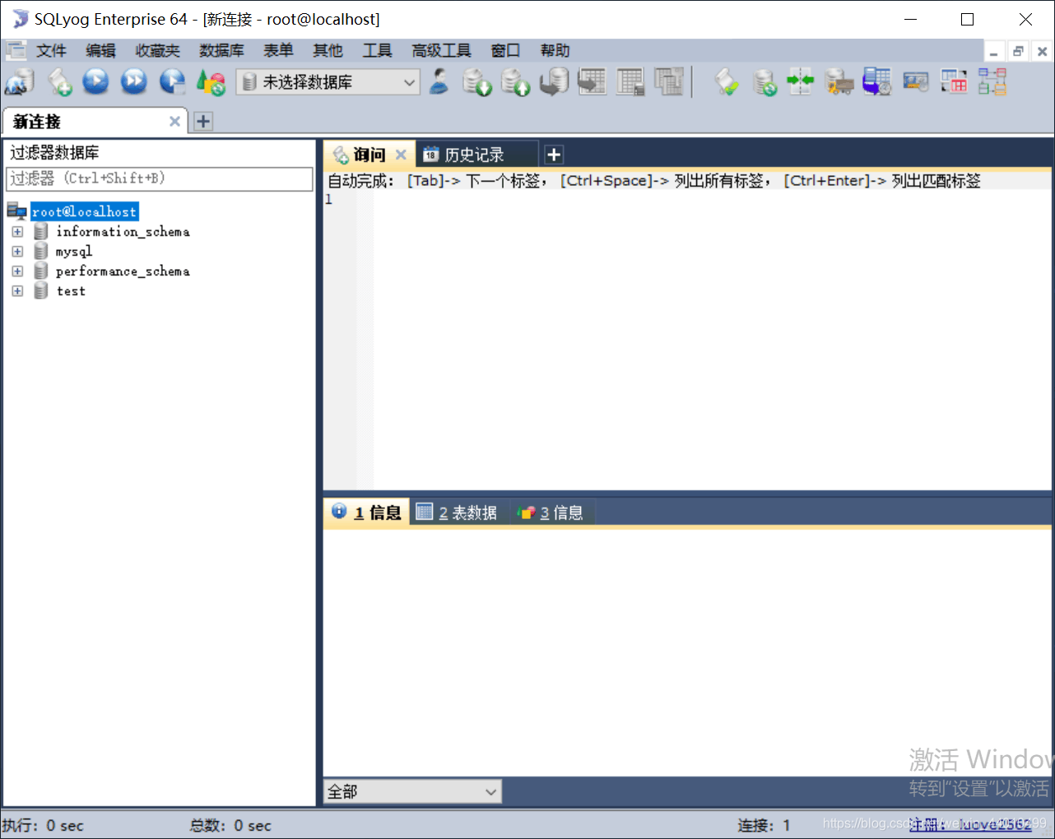Open the 其他 menu
Screen dimensions: 1055x839
(328, 51)
